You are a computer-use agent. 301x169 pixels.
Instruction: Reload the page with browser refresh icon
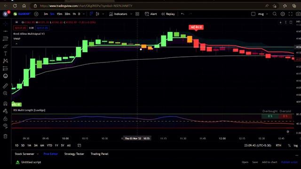(x=15, y=6)
